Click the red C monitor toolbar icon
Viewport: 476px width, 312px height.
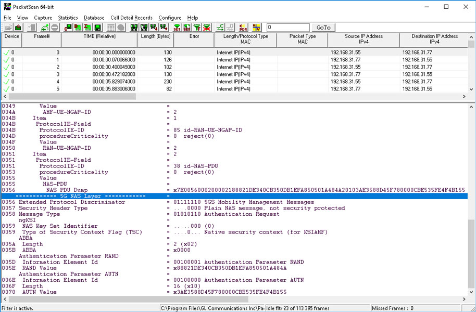[68, 28]
